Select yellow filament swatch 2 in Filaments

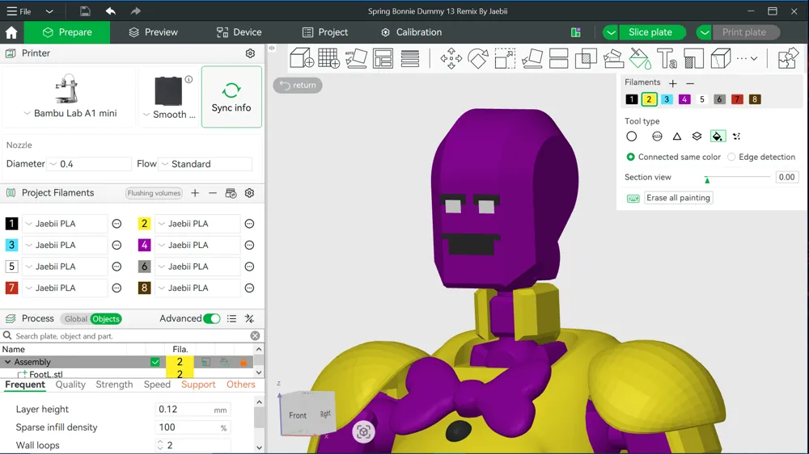tap(649, 99)
